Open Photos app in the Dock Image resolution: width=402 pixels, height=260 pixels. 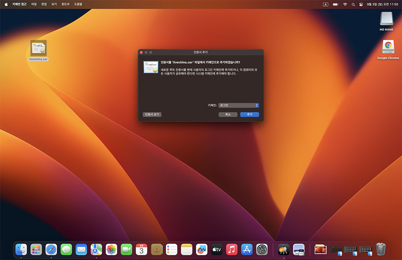(111, 249)
